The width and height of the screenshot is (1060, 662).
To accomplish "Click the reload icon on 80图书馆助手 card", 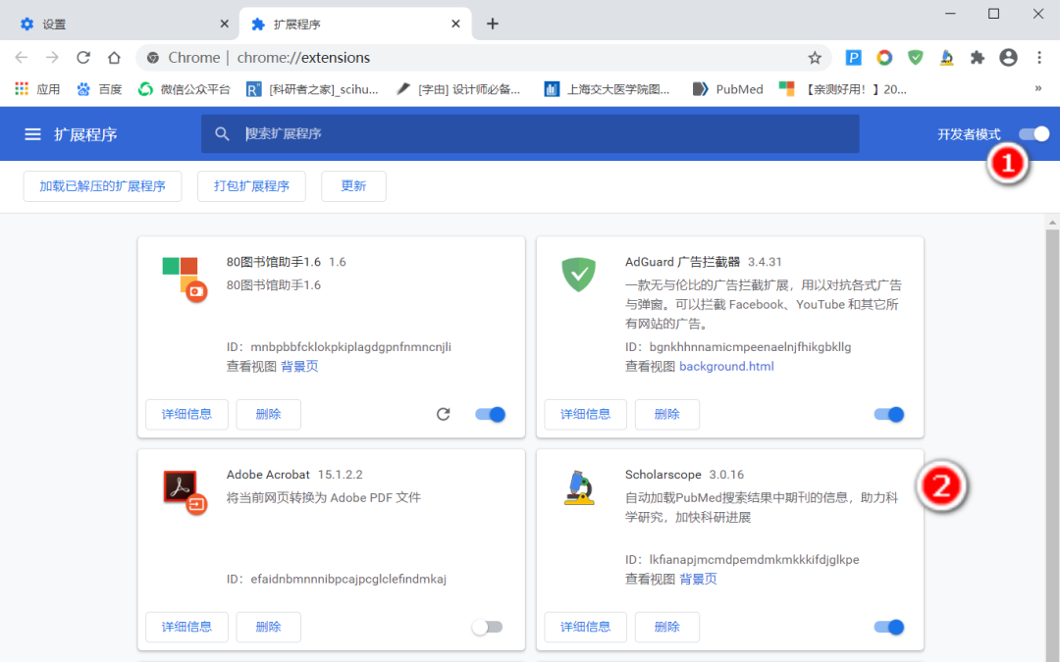I will click(x=443, y=414).
